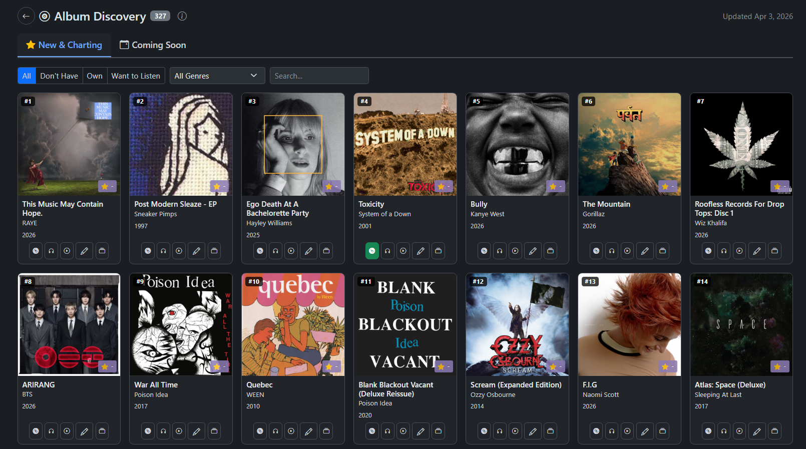
Task: Mark The Mountain by Gorillaz as owned
Action: click(x=596, y=251)
